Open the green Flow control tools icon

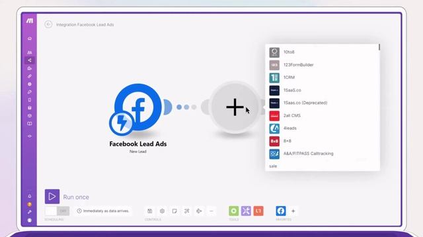[x=233, y=211]
